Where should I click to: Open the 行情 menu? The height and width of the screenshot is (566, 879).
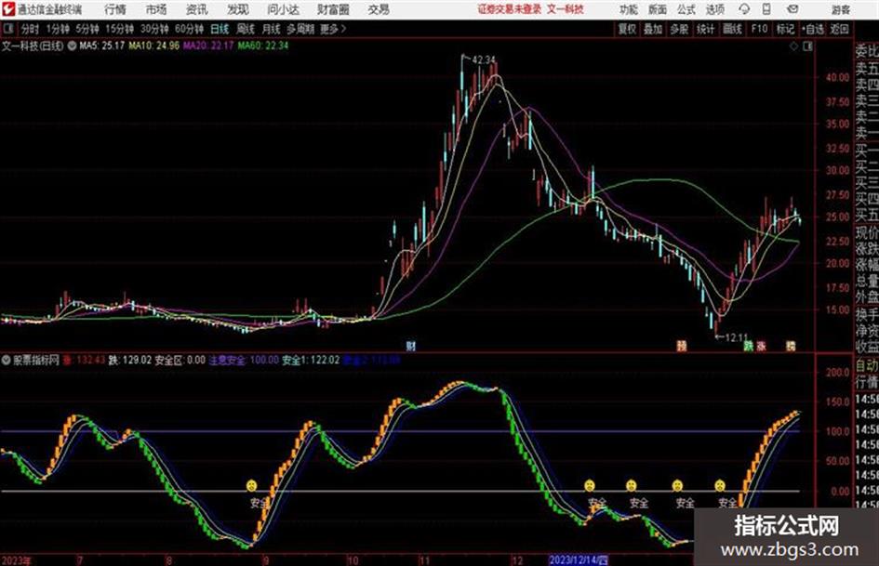click(x=115, y=9)
